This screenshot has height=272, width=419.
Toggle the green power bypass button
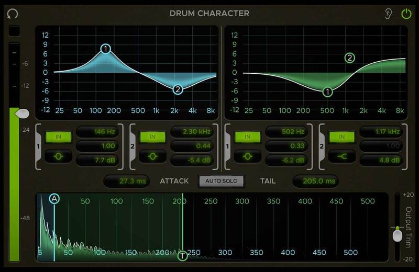(406, 14)
